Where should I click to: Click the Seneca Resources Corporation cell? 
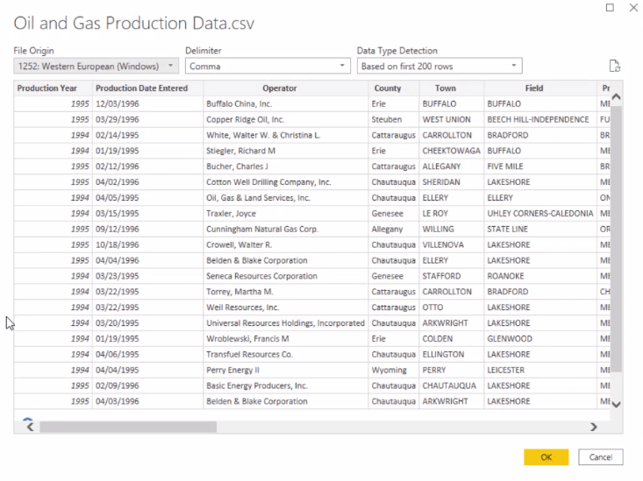coord(286,276)
